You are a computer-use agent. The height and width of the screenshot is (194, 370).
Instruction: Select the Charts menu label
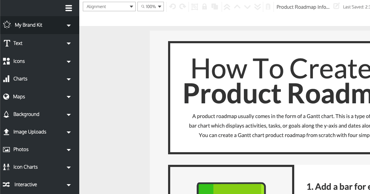[x=20, y=79]
